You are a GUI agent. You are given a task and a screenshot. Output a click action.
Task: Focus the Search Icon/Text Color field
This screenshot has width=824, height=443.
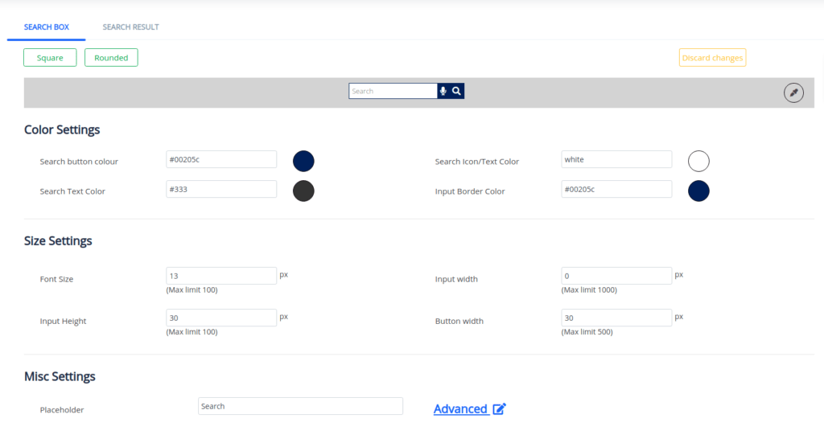point(616,159)
